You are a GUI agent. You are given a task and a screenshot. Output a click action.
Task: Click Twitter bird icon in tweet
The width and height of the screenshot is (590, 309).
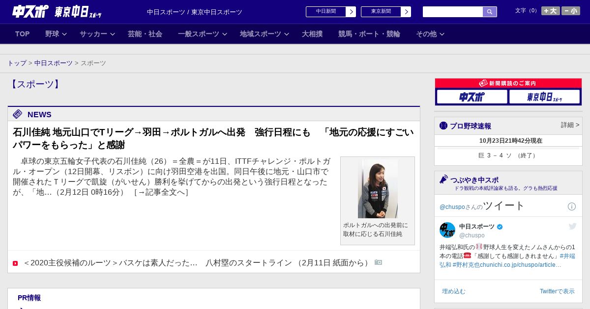(572, 226)
